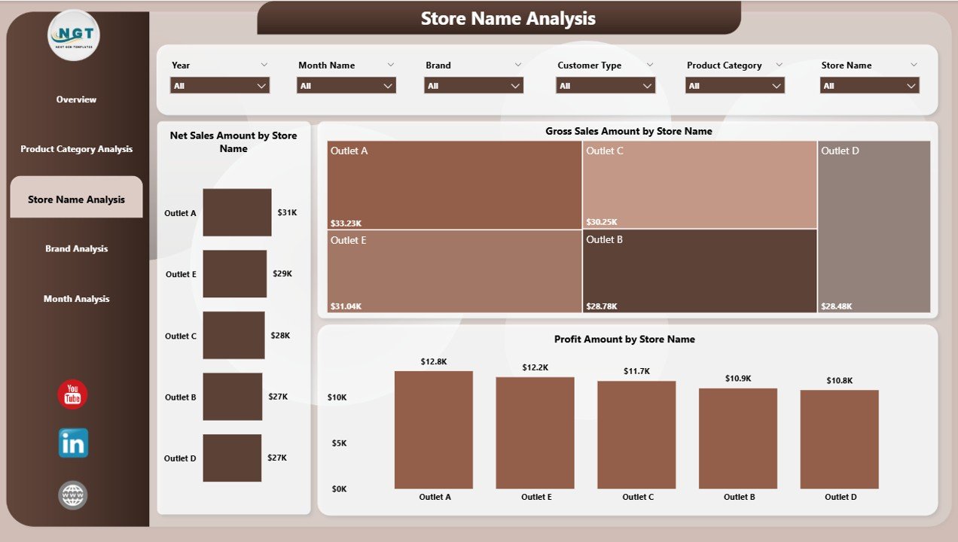
Task: Select Outlet A tile in treemap
Action: [x=454, y=185]
